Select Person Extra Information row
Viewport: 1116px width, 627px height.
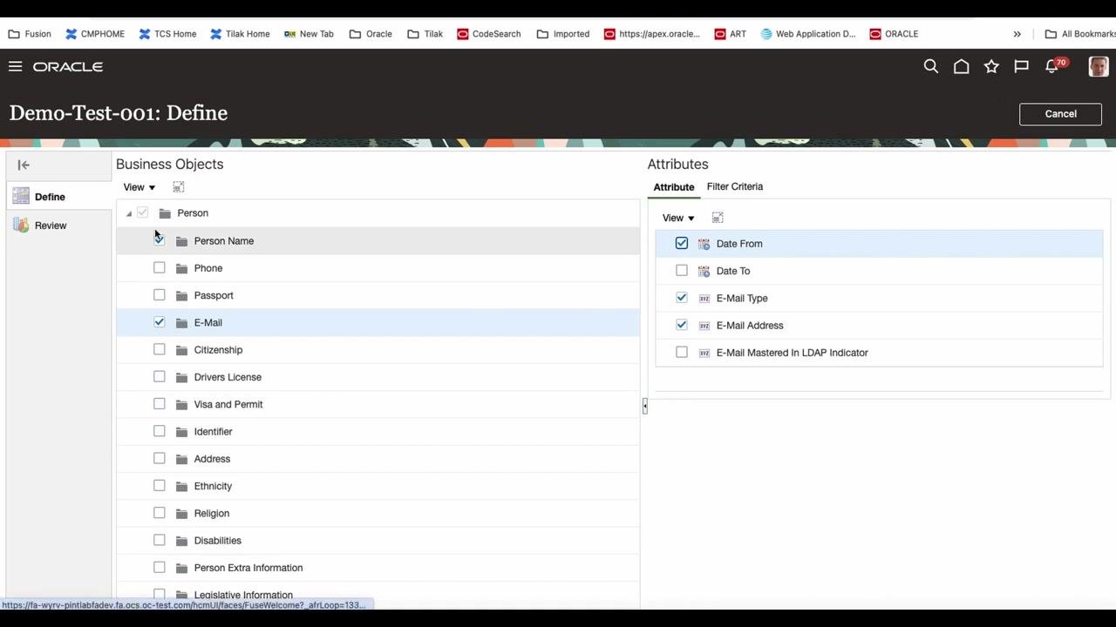378,568
